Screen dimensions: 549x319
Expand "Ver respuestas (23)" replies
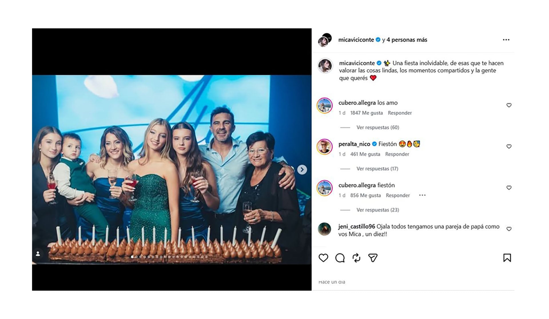click(x=377, y=210)
